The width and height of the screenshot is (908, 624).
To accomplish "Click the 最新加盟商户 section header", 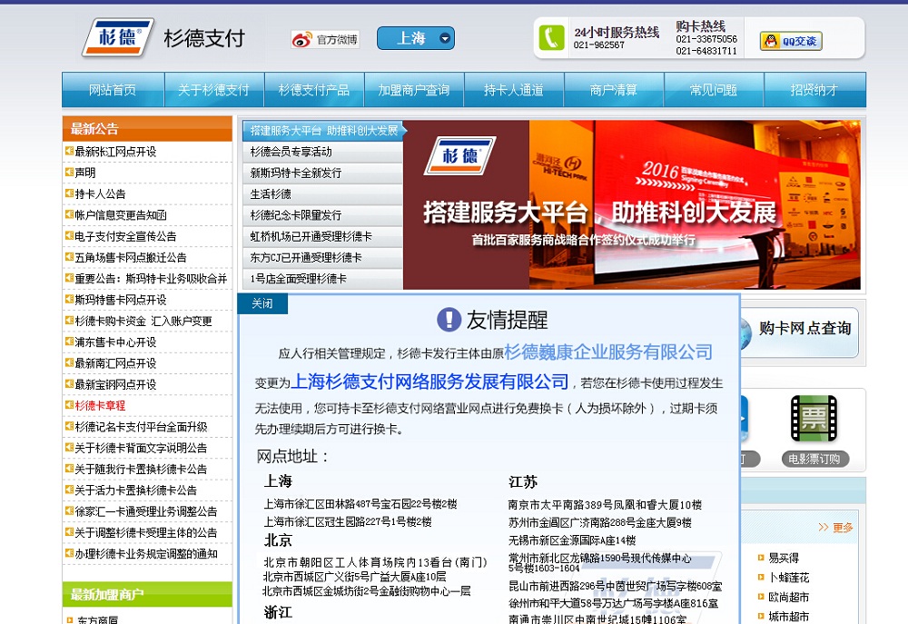I will [147, 594].
